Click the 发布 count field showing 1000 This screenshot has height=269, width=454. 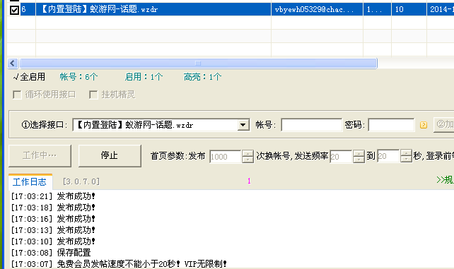pyautogui.click(x=226, y=156)
